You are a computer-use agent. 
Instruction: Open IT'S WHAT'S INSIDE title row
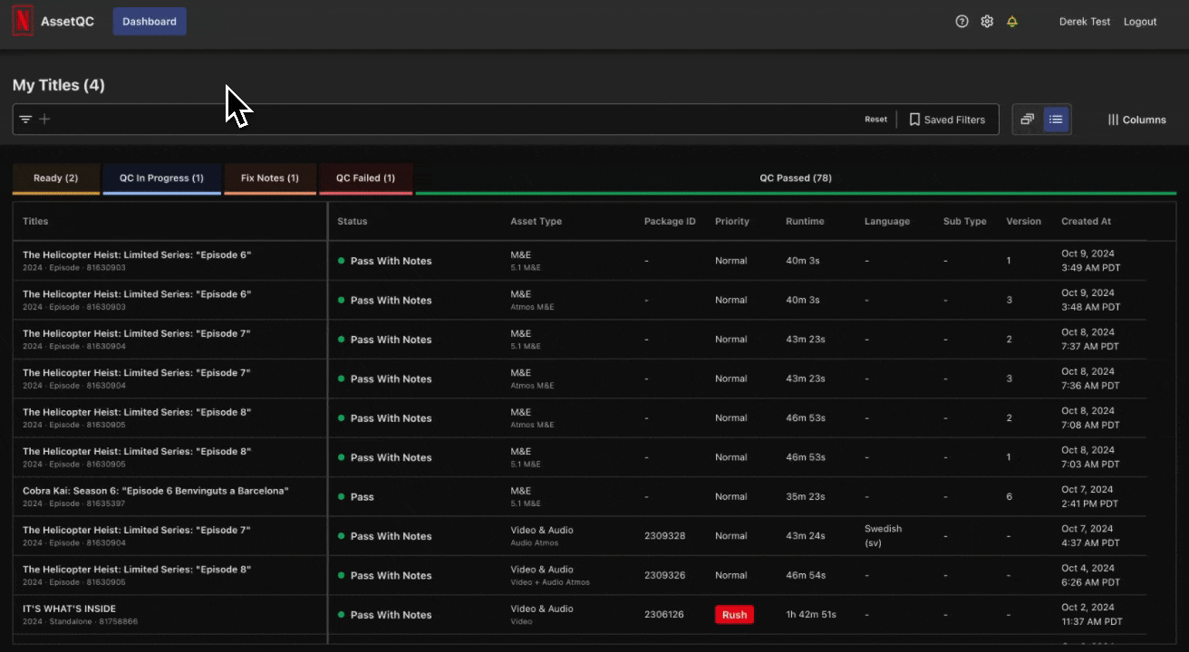[x=69, y=609]
